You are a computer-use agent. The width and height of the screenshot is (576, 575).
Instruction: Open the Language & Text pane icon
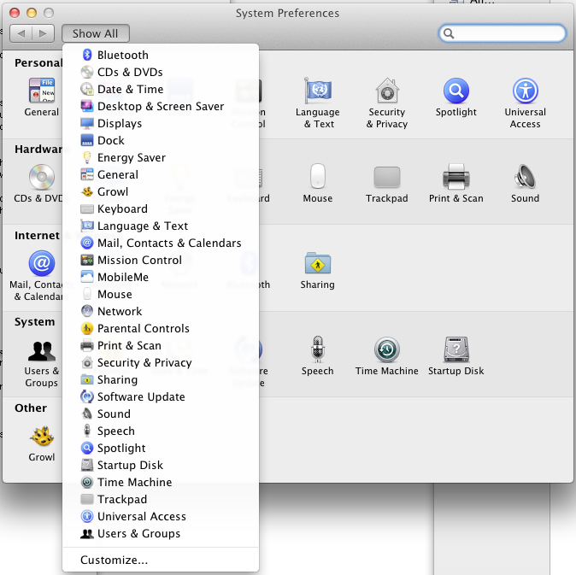coord(317,92)
